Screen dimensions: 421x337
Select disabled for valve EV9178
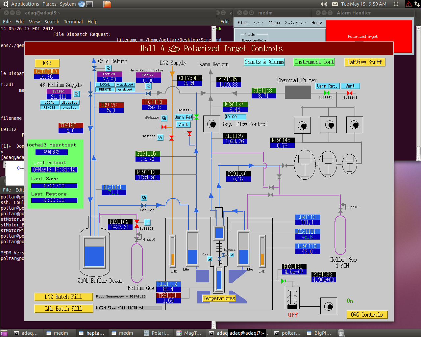[x=125, y=85]
